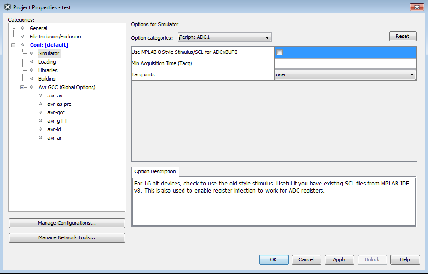The height and width of the screenshot is (274, 428).
Task: Close the Project Properties window
Action: click(417, 7)
